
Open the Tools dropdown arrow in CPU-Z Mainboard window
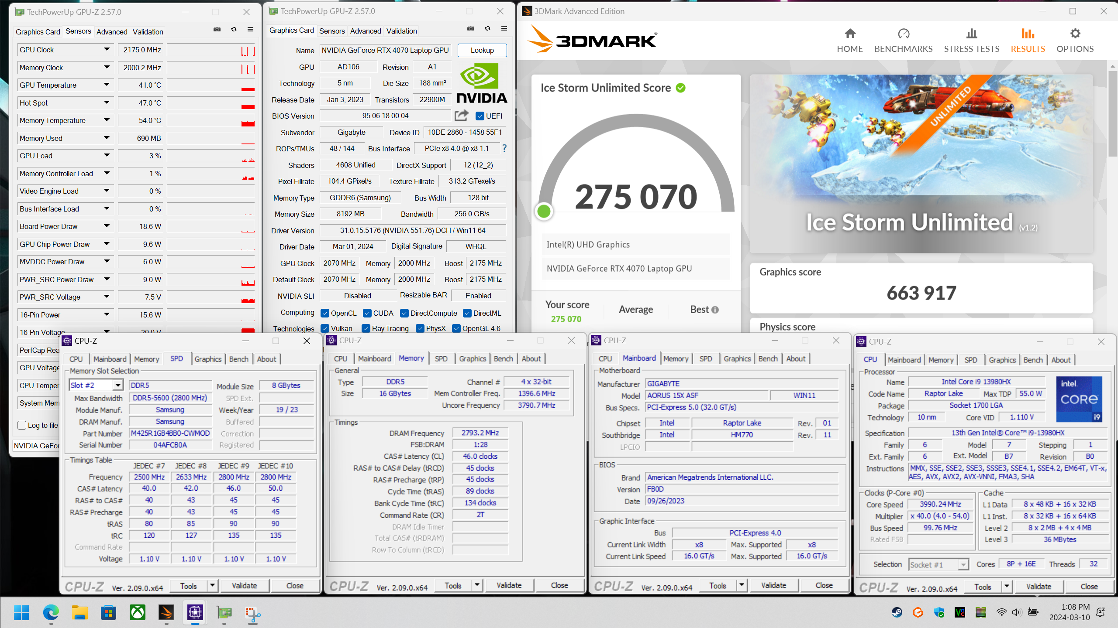click(x=742, y=585)
